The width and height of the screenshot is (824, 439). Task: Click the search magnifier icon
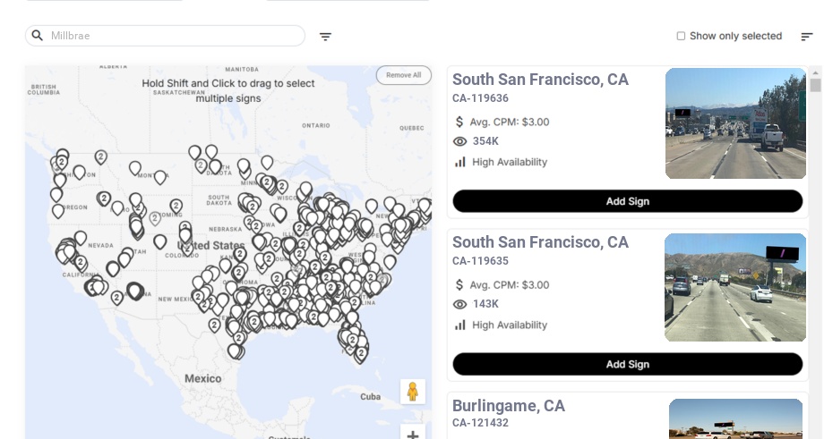pyautogui.click(x=38, y=36)
